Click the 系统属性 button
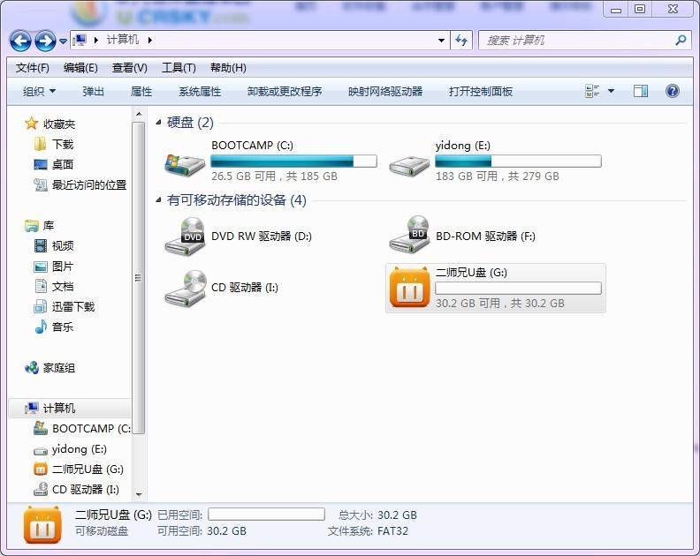Screen dimensions: 700x556 (x=200, y=92)
